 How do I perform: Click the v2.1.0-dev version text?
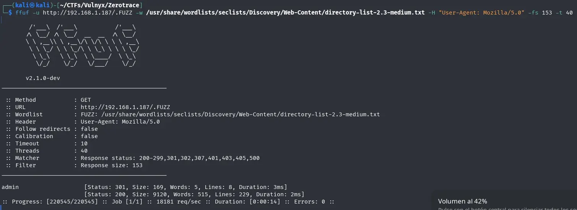click(x=43, y=78)
